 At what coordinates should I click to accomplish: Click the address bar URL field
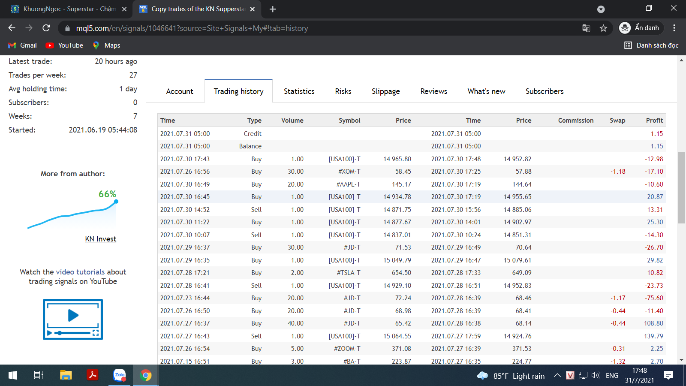300,28
